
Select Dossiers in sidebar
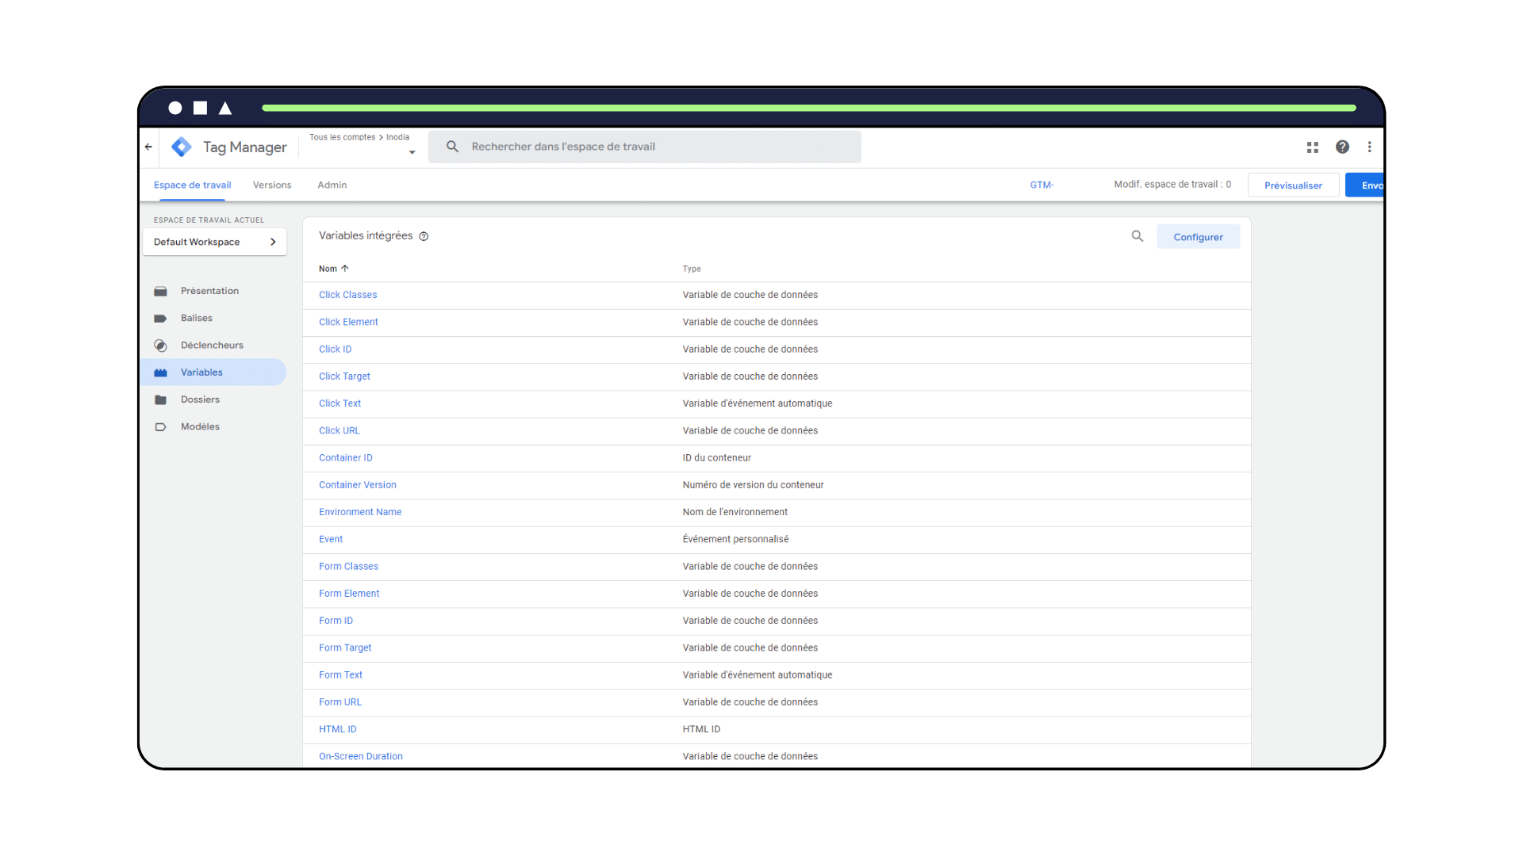(200, 399)
